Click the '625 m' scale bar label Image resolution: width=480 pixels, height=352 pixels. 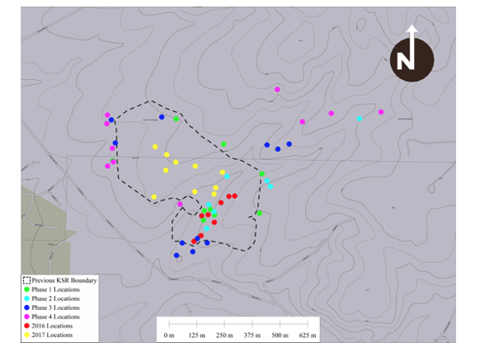(x=308, y=336)
